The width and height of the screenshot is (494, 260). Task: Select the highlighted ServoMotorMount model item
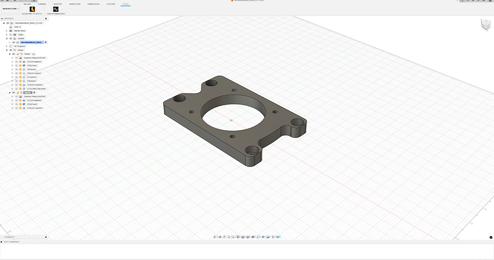point(32,42)
